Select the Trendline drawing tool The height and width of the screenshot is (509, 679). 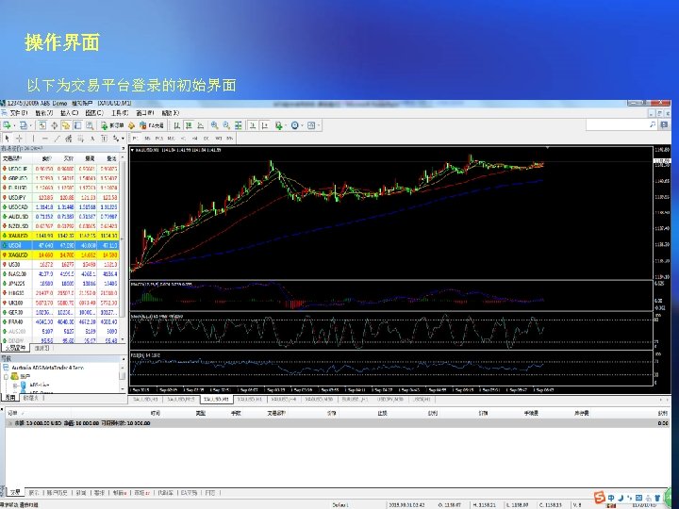57,139
